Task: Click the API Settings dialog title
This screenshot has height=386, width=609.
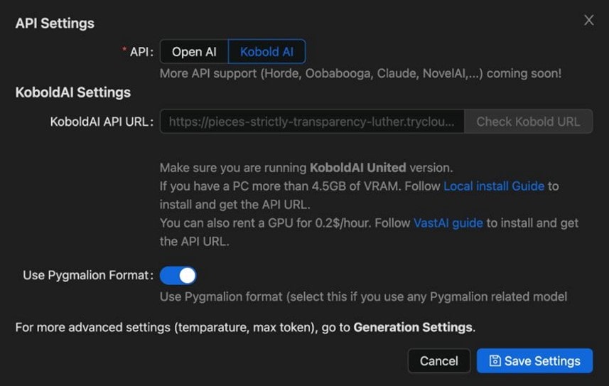Action: point(55,23)
